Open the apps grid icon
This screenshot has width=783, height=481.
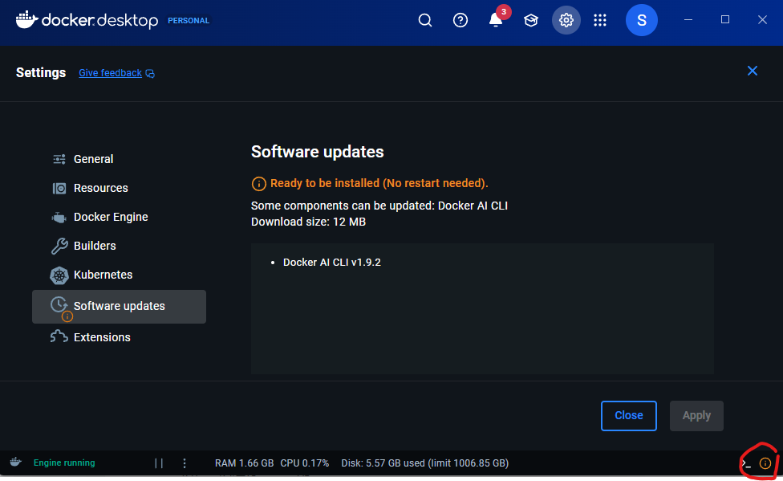600,21
